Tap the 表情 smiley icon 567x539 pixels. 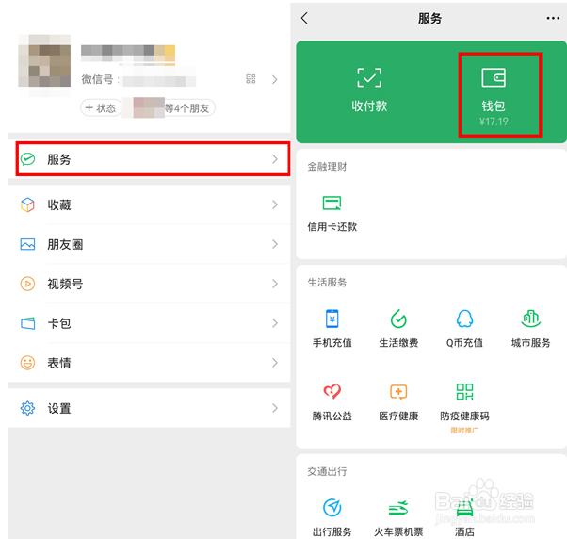[x=28, y=363]
